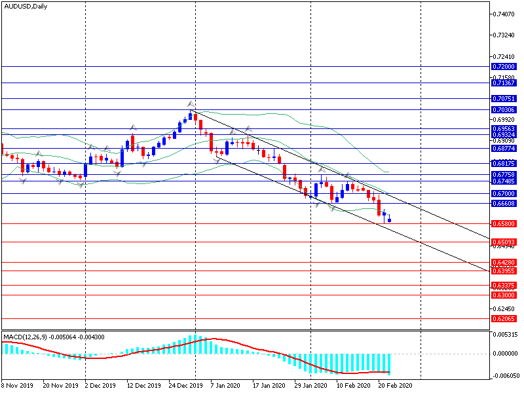Select the 8 Nov 2019 date label
This screenshot has width=524, height=393.
click(x=18, y=386)
